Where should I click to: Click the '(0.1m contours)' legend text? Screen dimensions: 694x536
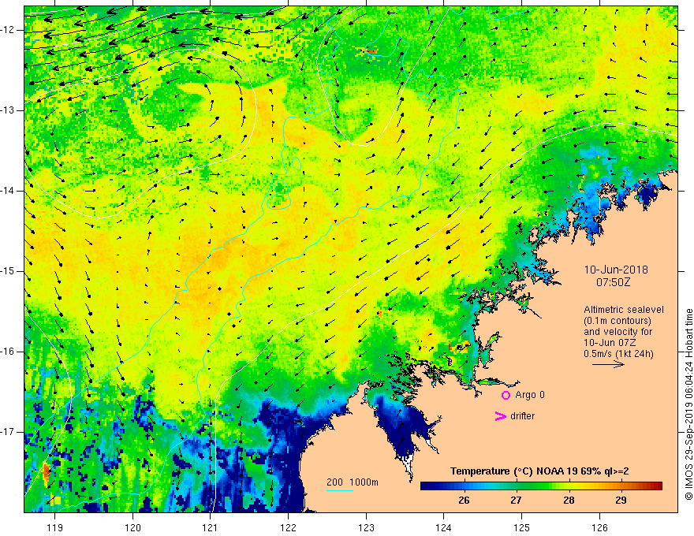(x=618, y=321)
